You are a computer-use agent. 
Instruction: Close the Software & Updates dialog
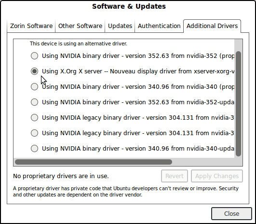(231, 213)
